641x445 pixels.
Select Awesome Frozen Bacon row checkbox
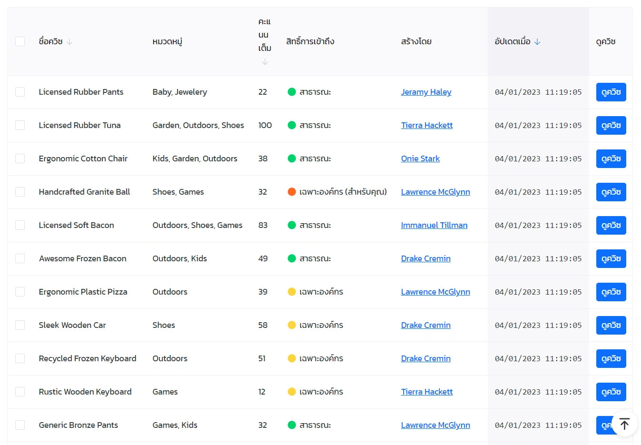coord(20,258)
